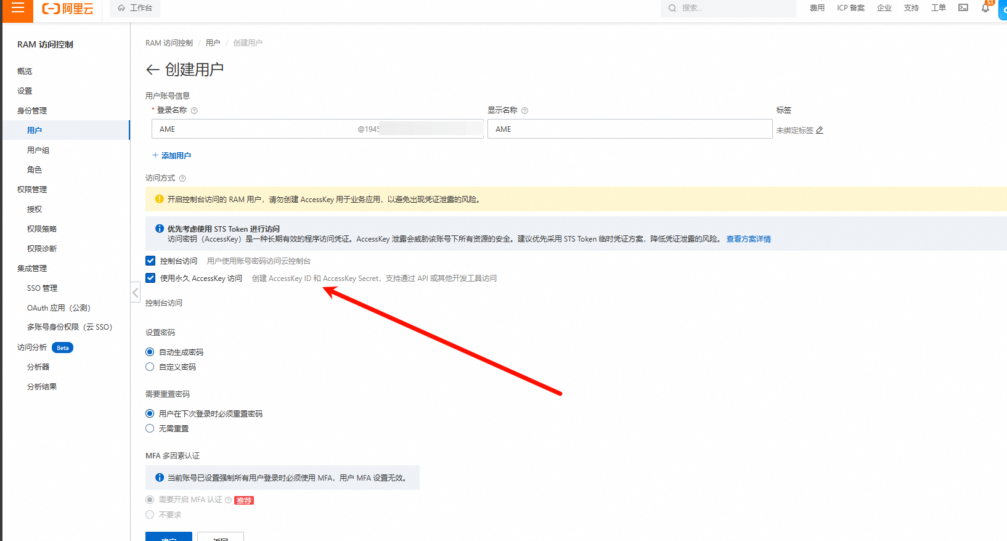Open SSO 管理 in the sidebar
Screen dimensions: 1007x541
click(42, 288)
